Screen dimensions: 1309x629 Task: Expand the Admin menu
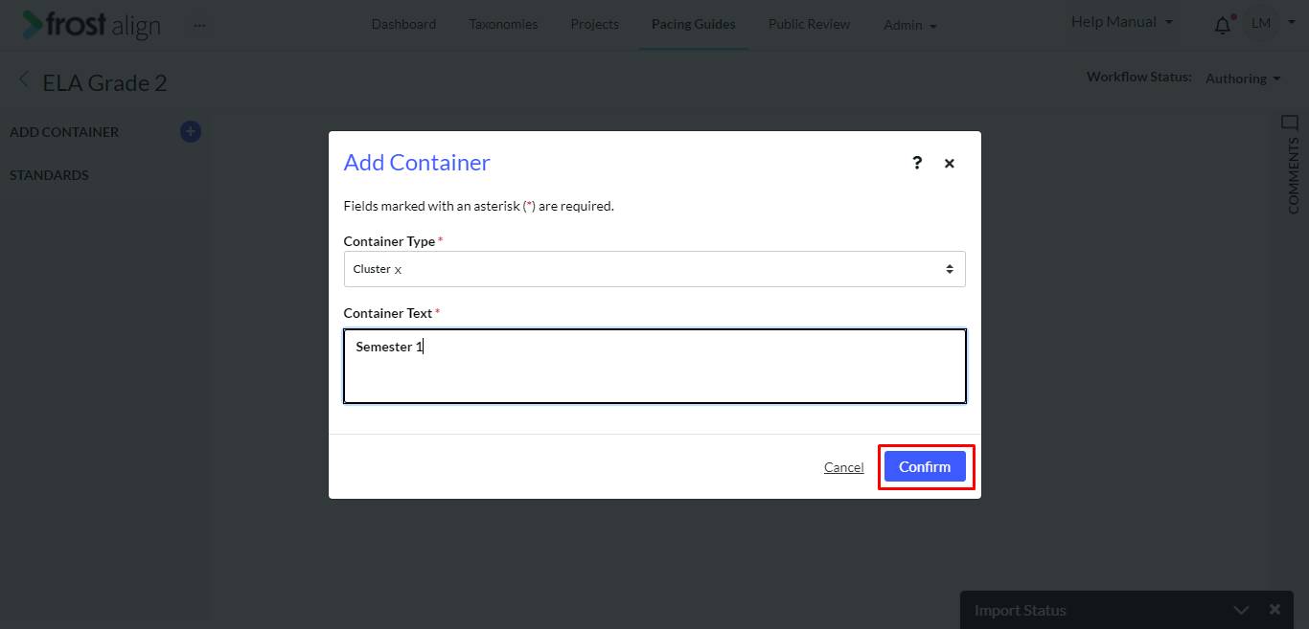pyautogui.click(x=910, y=25)
